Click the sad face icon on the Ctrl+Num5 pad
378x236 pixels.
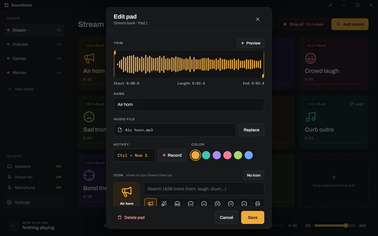click(89, 117)
